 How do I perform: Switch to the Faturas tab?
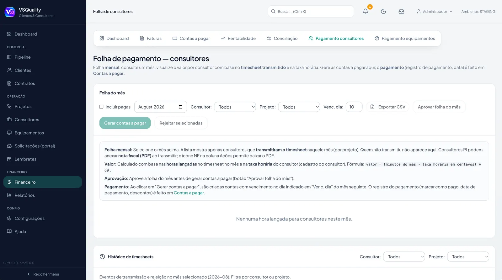pos(151,39)
